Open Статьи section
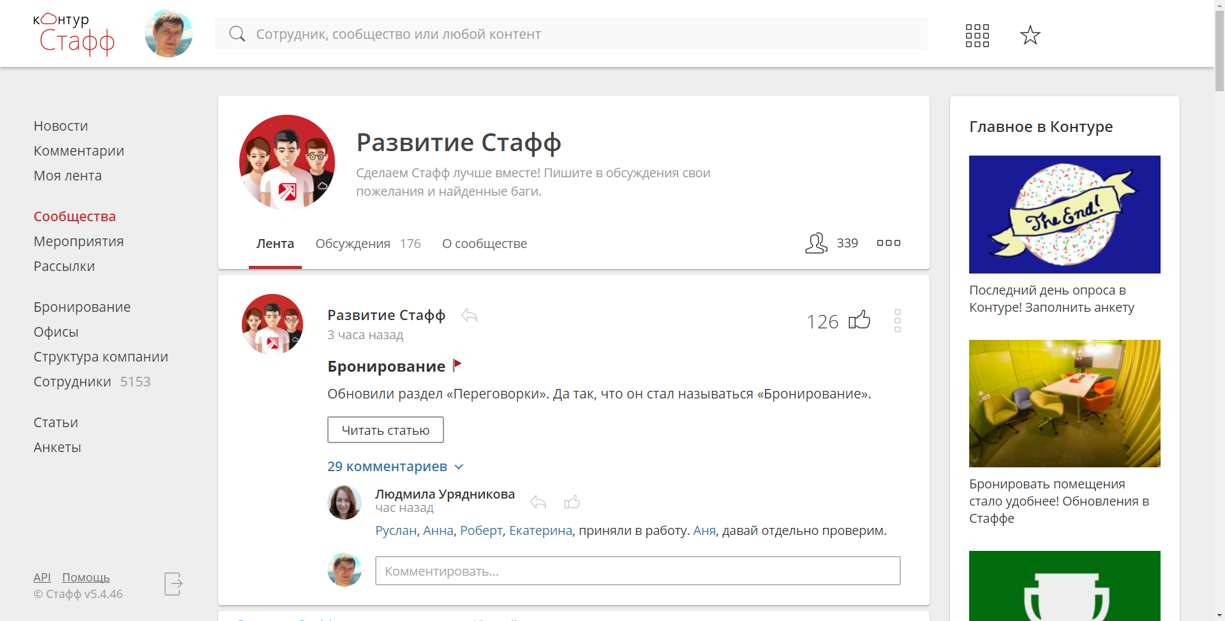 click(x=56, y=423)
